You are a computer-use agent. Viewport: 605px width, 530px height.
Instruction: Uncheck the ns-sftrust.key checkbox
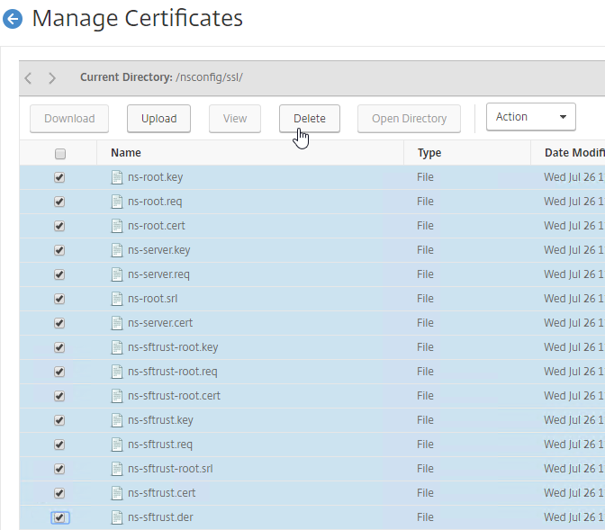59,420
